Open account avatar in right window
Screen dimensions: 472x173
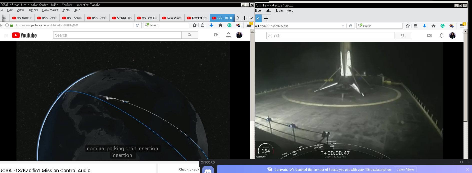[x=452, y=35]
